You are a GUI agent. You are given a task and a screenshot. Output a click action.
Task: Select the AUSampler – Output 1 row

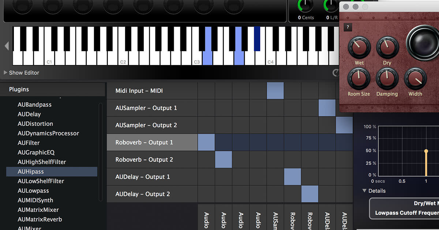(146, 108)
